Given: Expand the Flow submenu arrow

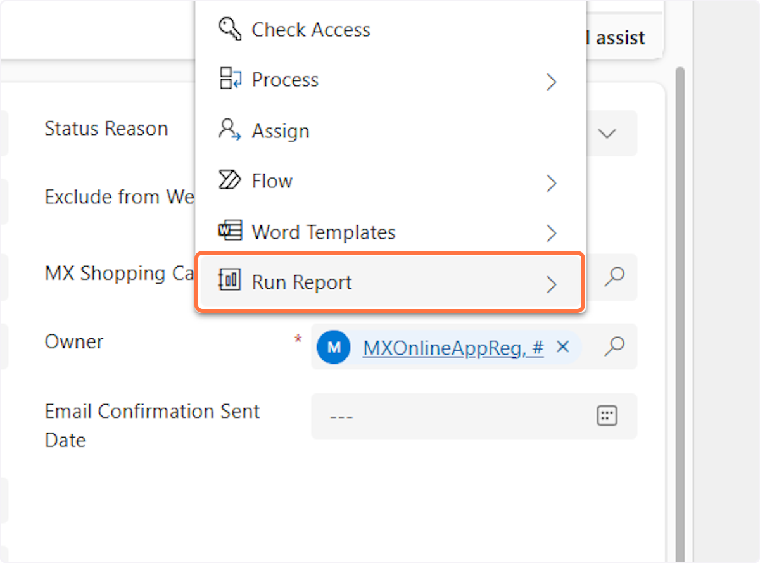Looking at the screenshot, I should [551, 183].
